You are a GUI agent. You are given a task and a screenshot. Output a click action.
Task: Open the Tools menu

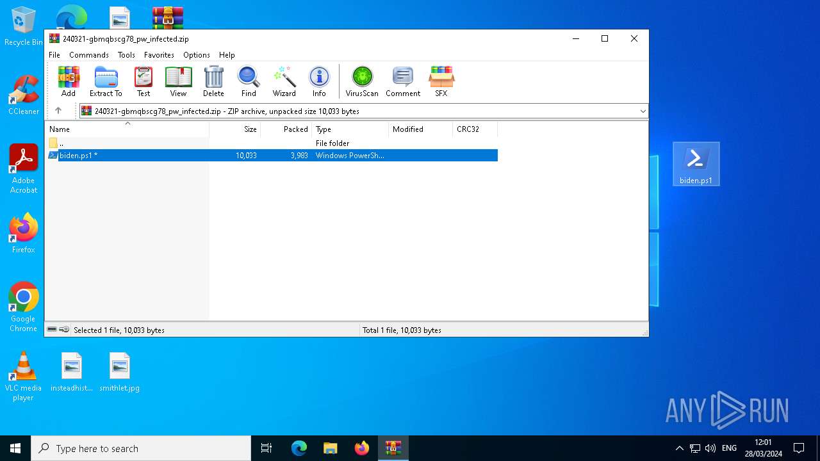126,55
